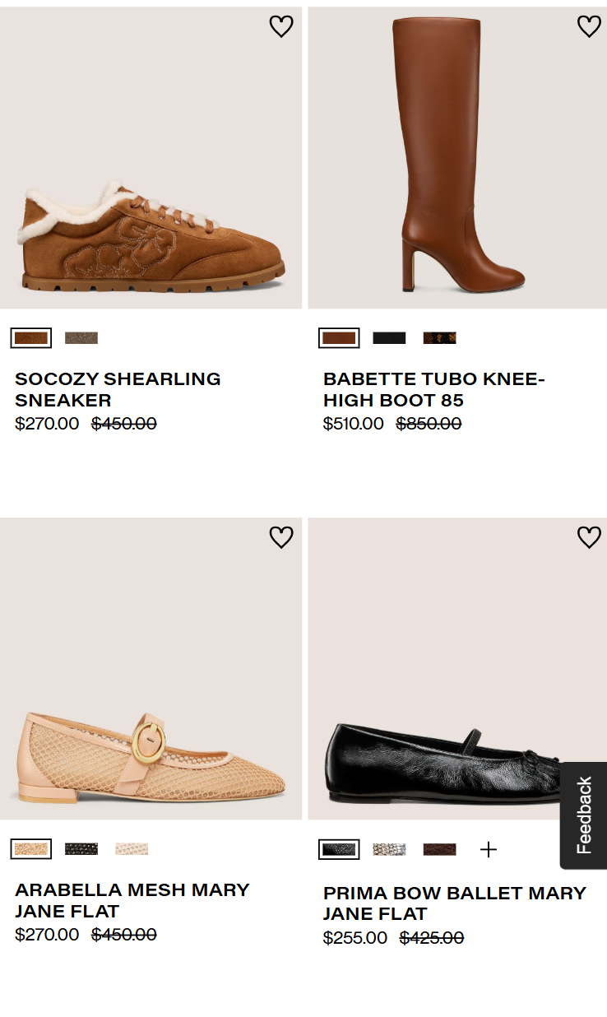Wishlist the Prima Bow Ballet Mary Jane Flat

pyautogui.click(x=589, y=537)
